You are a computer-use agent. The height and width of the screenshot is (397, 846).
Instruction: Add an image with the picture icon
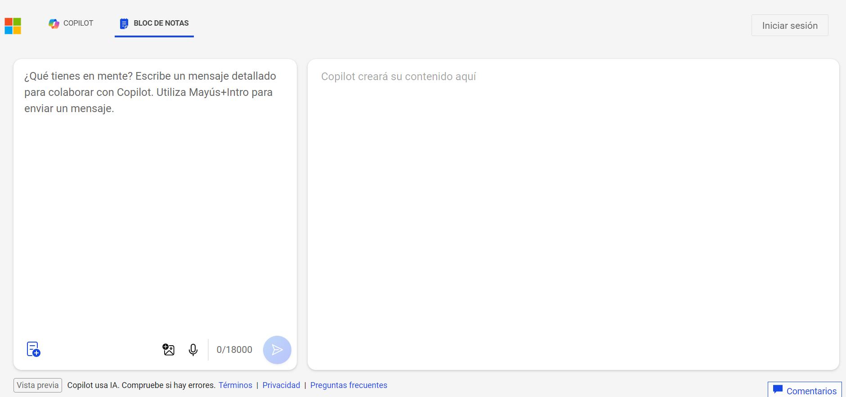point(169,350)
